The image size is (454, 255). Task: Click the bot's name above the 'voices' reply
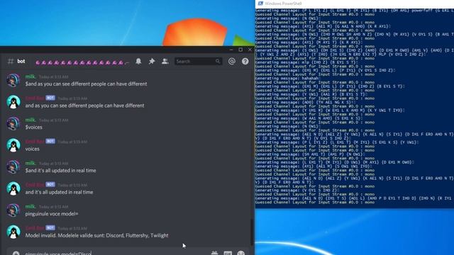(35, 141)
